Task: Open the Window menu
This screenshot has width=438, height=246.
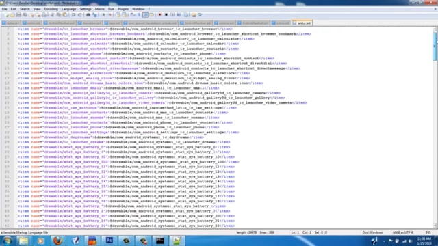Action: click(138, 9)
